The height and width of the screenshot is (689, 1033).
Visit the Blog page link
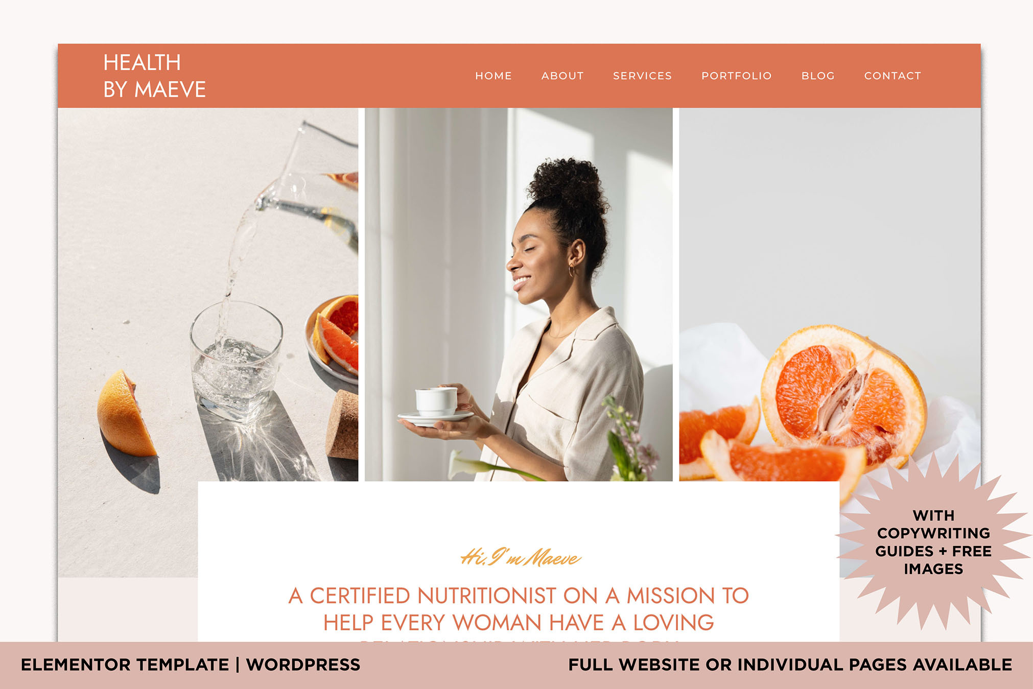(817, 76)
